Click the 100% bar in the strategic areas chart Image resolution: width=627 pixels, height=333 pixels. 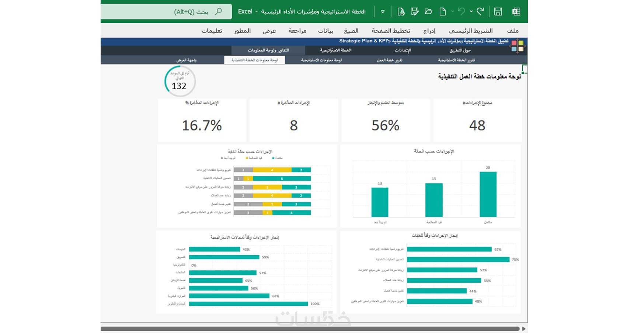click(x=248, y=304)
